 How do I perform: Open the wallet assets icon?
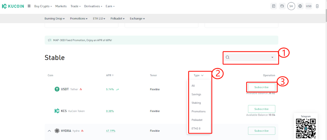pyautogui.click(x=282, y=6)
